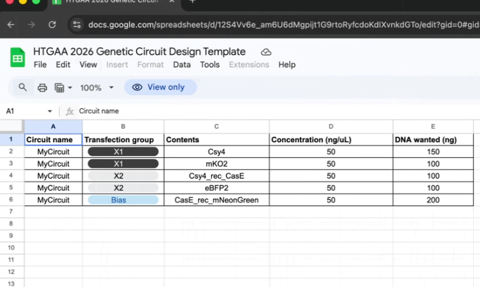Select the 150 DNA wanted cell
This screenshot has height=287, width=480.
[433, 152]
